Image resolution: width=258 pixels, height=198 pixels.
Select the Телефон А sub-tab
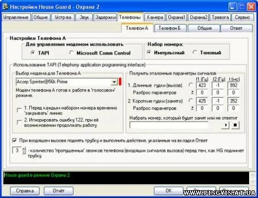(137, 28)
